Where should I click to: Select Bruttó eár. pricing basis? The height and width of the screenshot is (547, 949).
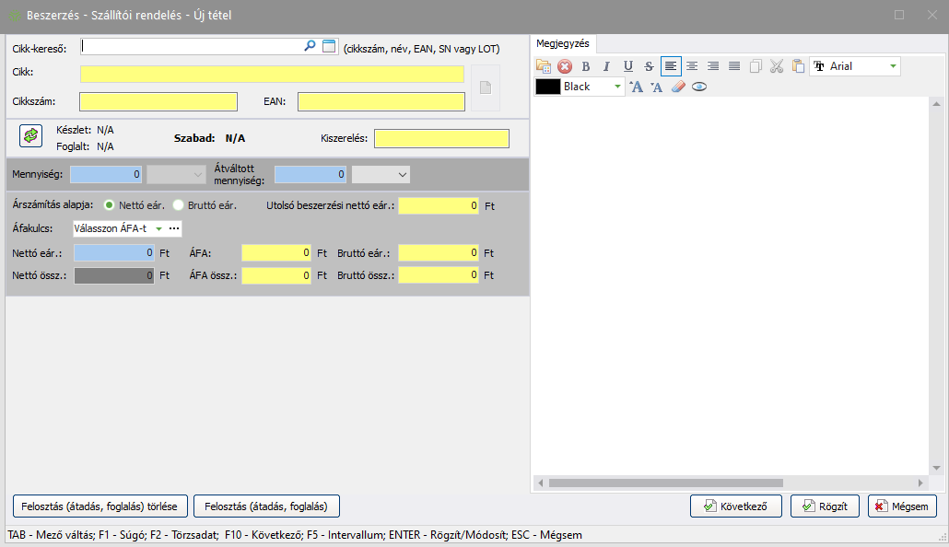(179, 205)
